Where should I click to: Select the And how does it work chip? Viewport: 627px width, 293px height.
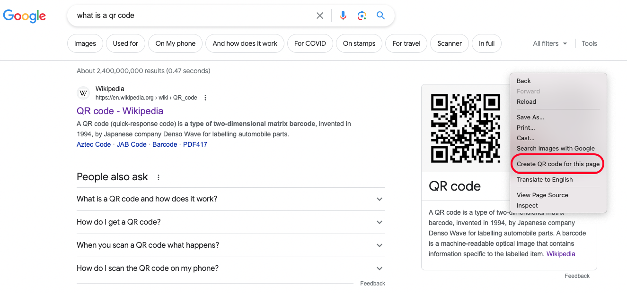(x=245, y=43)
